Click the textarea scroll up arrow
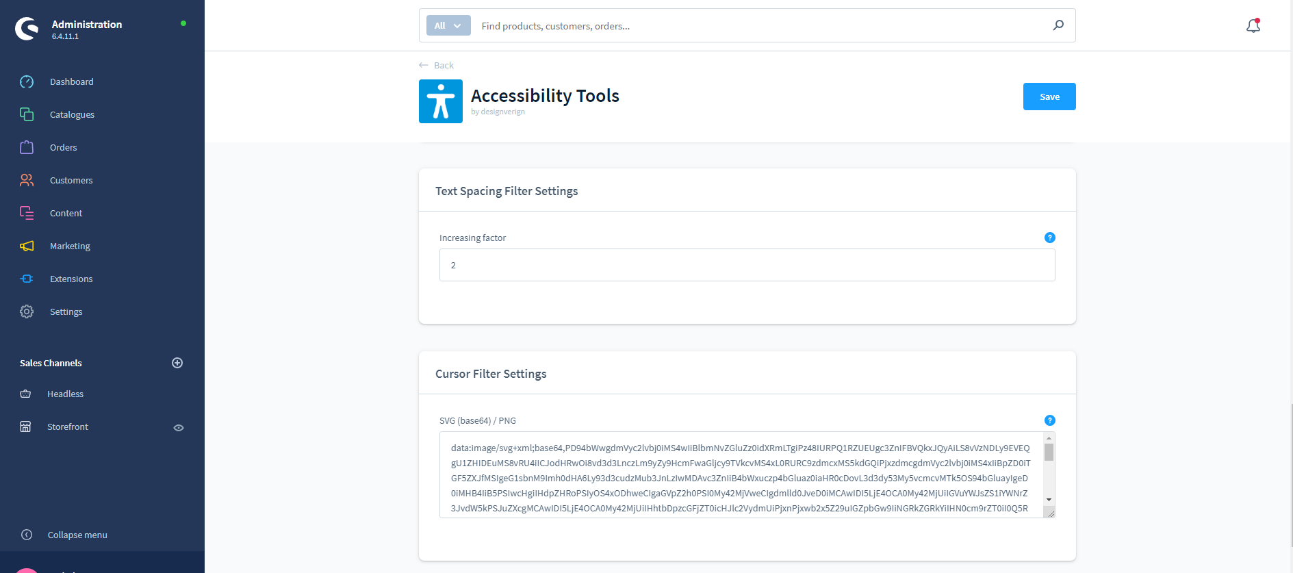Image resolution: width=1293 pixels, height=573 pixels. [x=1049, y=438]
